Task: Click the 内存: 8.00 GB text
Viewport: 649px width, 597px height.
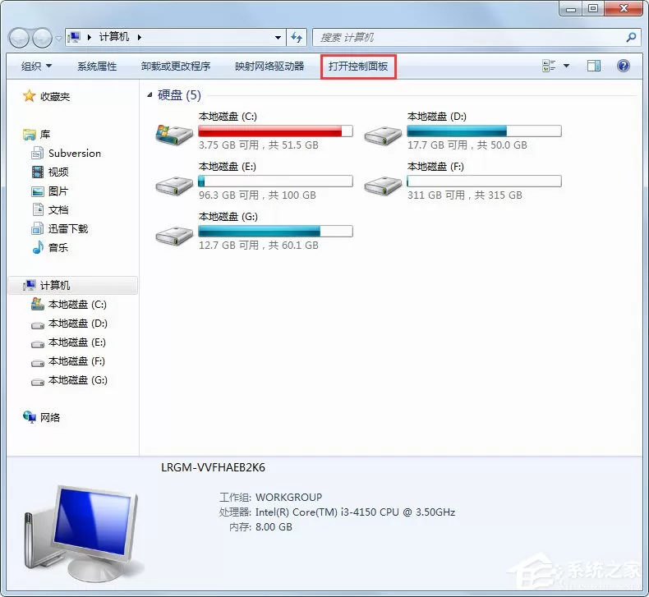Action: [260, 527]
